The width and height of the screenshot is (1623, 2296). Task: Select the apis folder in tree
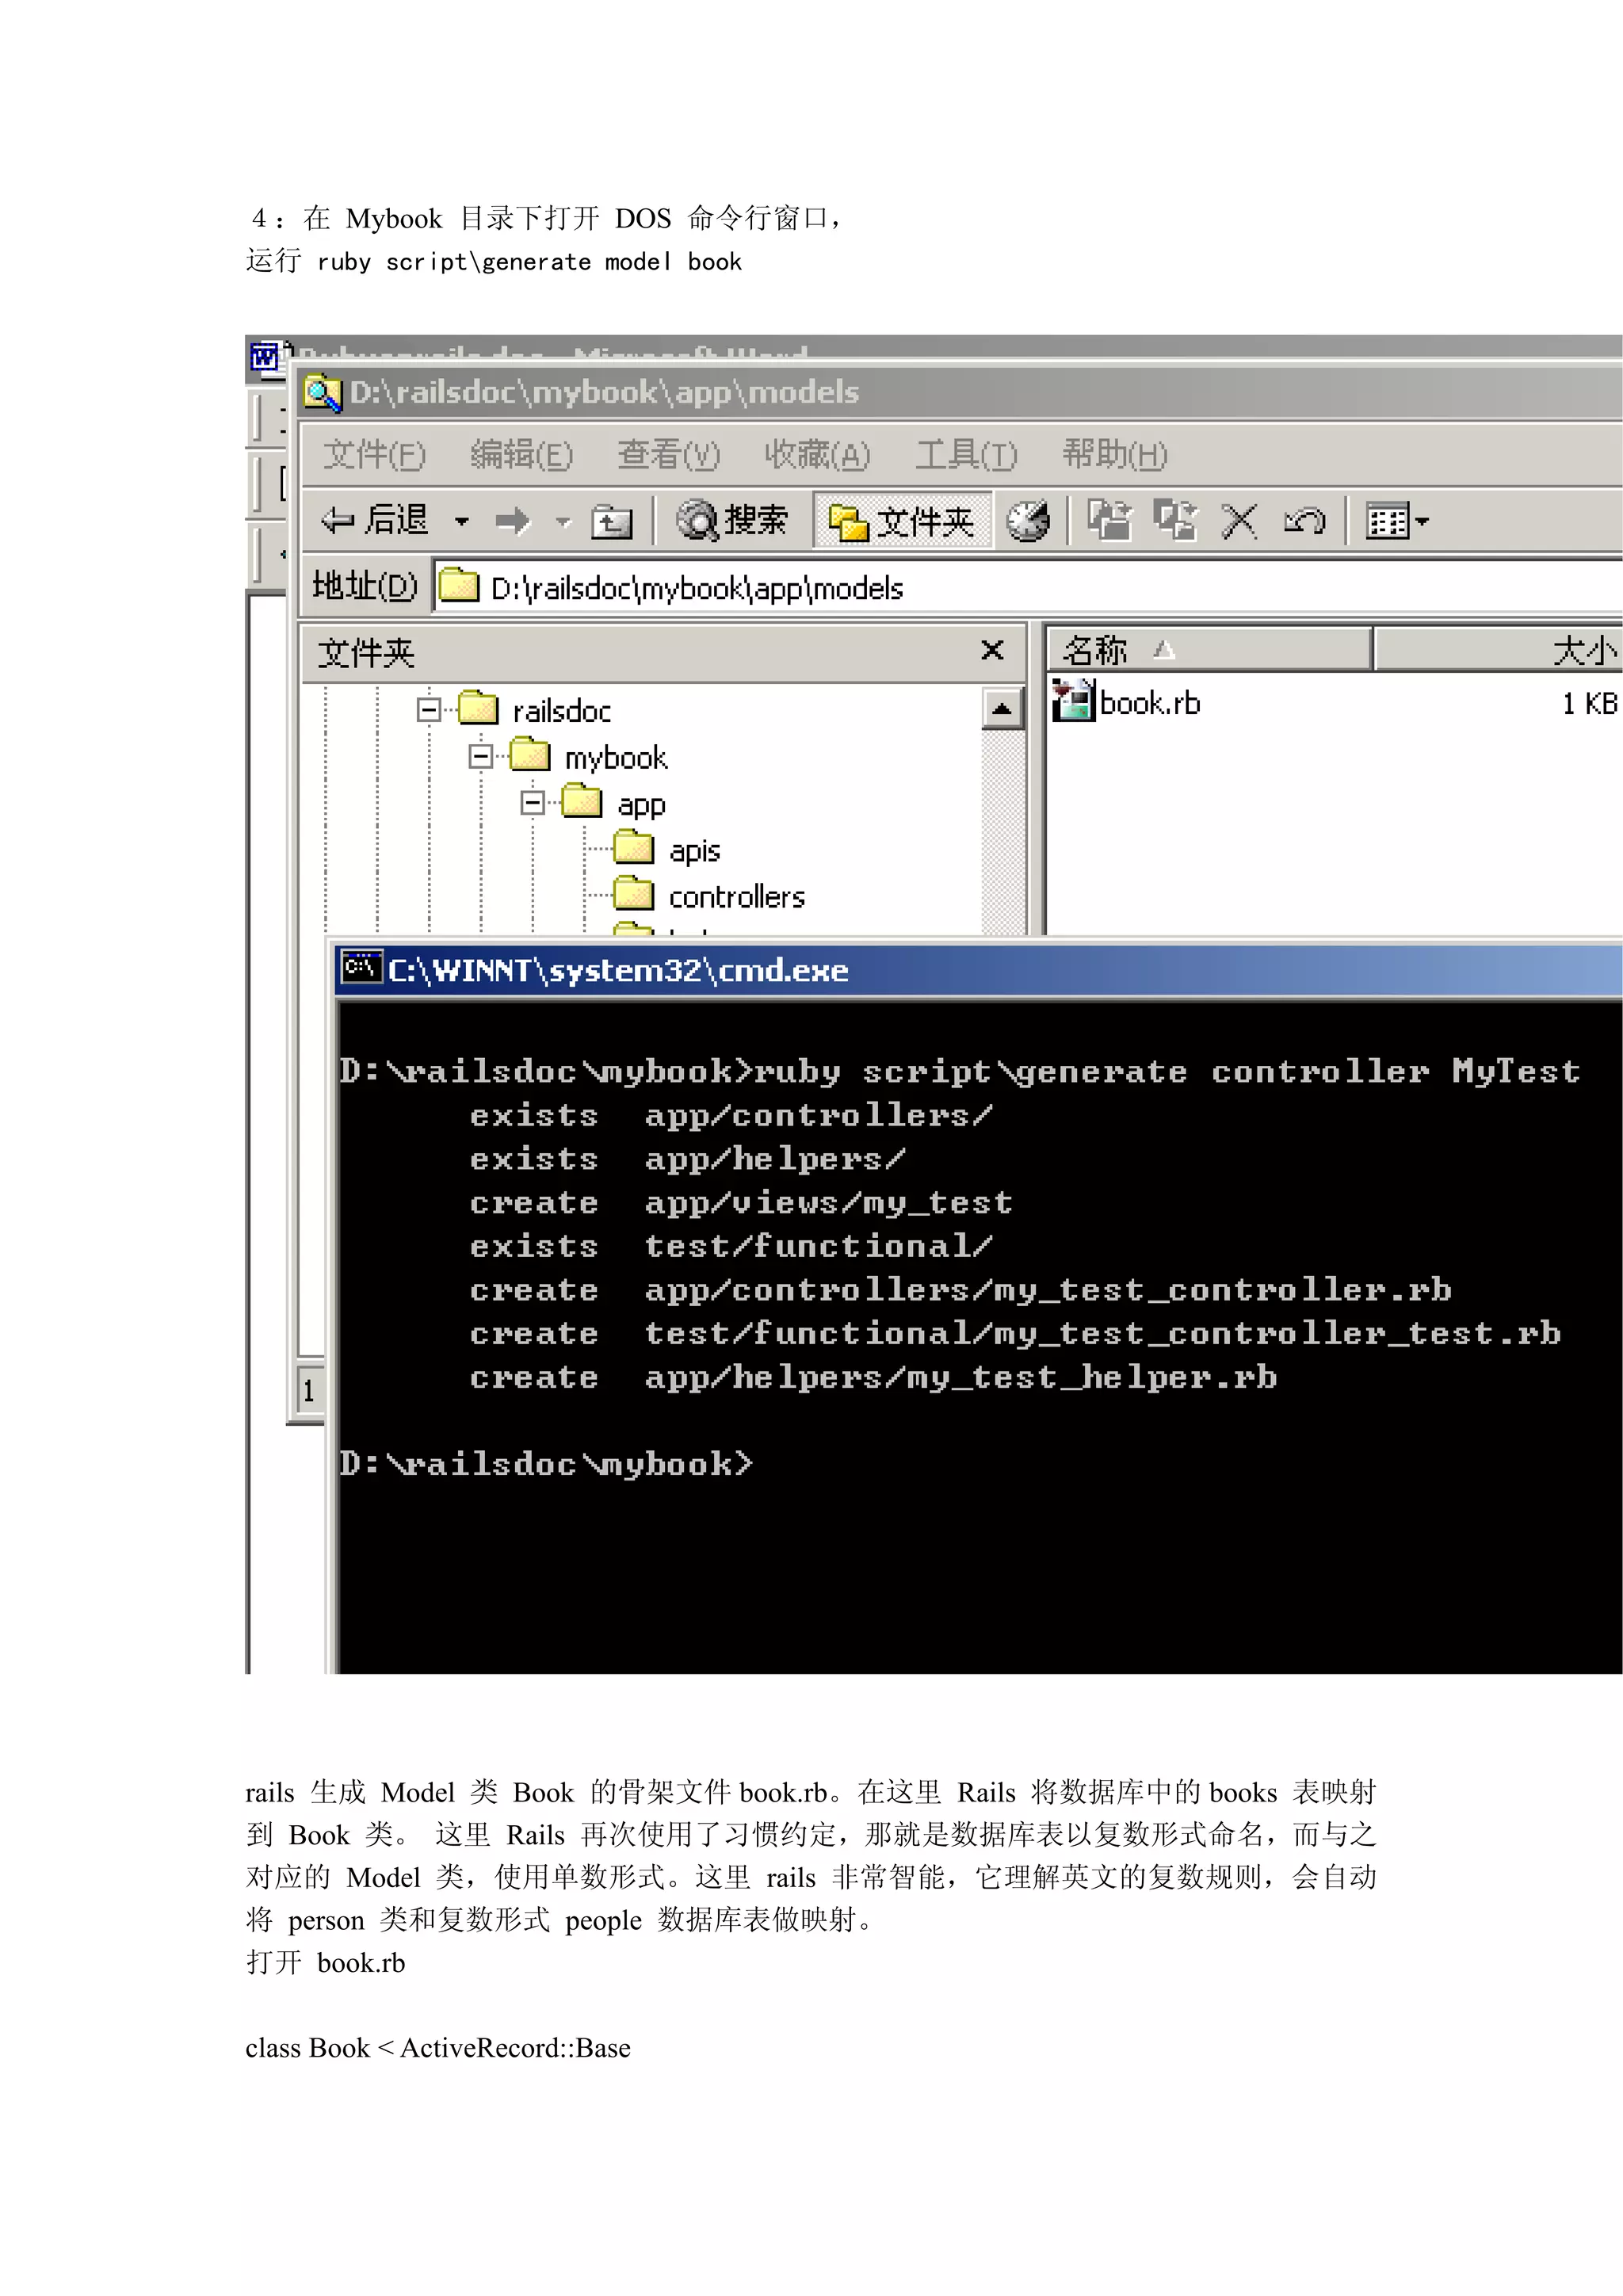[x=694, y=851]
